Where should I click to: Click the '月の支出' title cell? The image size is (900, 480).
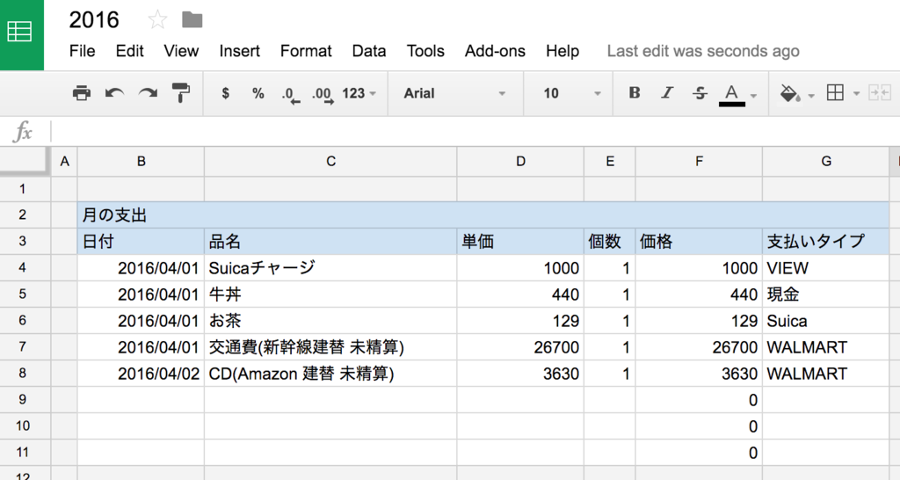[483, 215]
